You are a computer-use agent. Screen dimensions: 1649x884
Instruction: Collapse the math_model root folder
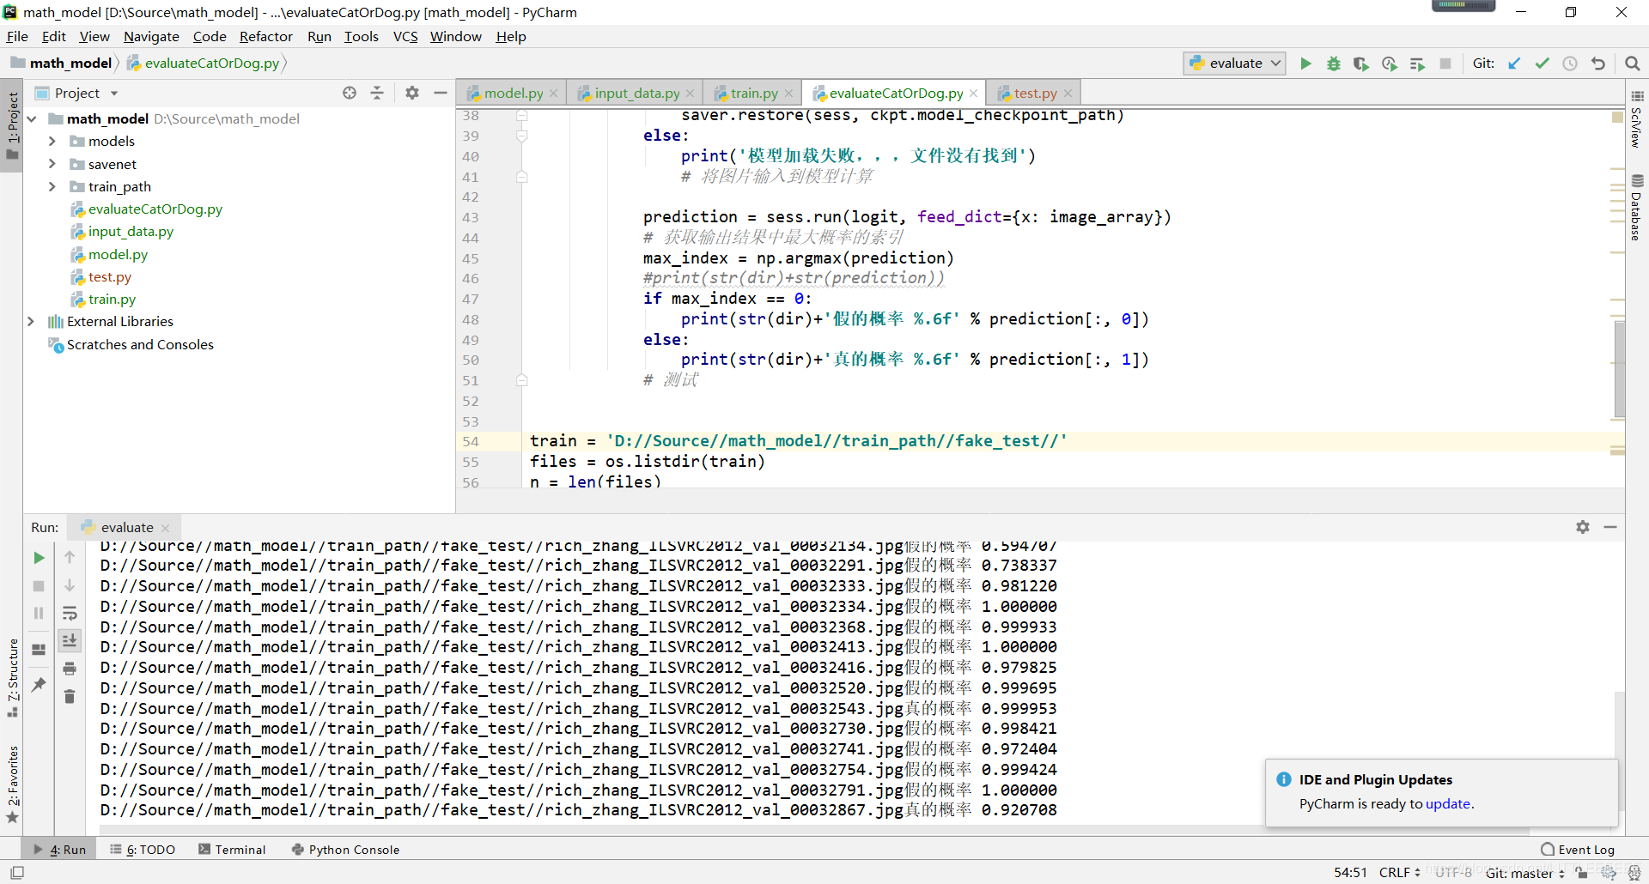pyautogui.click(x=32, y=118)
